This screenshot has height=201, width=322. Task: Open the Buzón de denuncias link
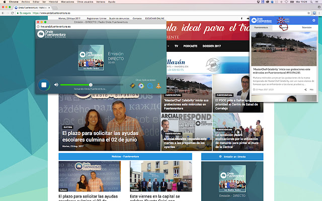point(119,19)
